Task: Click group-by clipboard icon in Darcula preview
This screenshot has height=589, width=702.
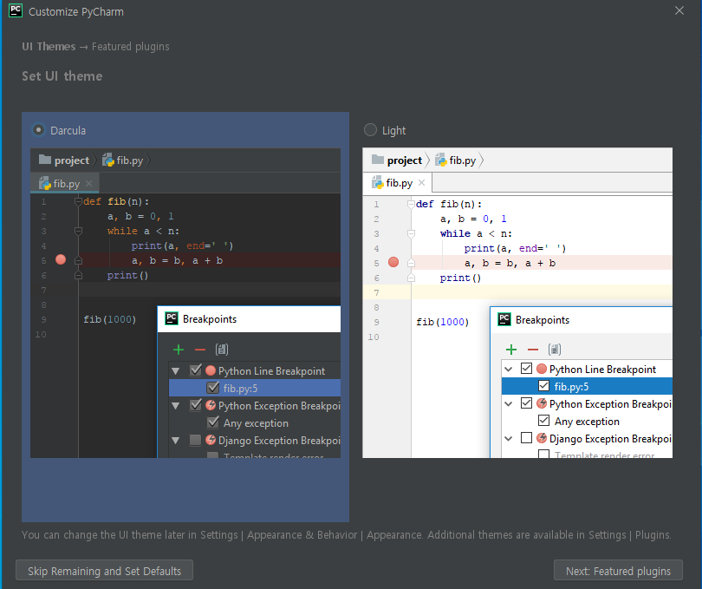Action: tap(222, 350)
